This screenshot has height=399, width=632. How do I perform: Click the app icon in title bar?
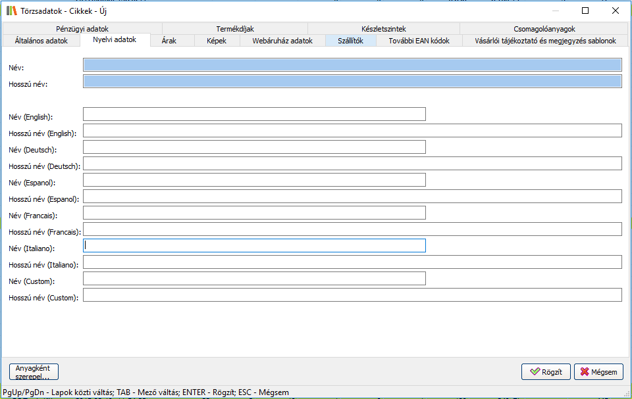(11, 11)
